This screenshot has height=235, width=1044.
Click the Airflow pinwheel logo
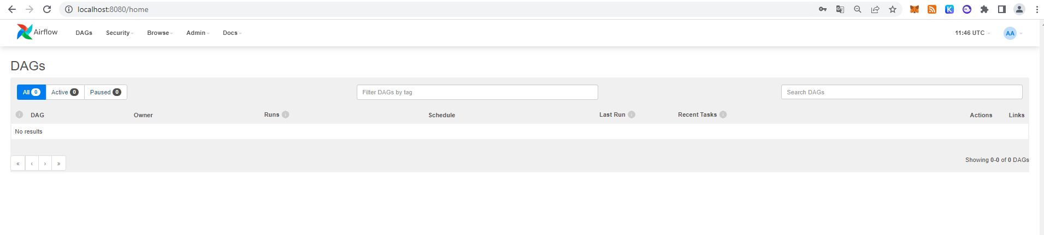click(25, 32)
